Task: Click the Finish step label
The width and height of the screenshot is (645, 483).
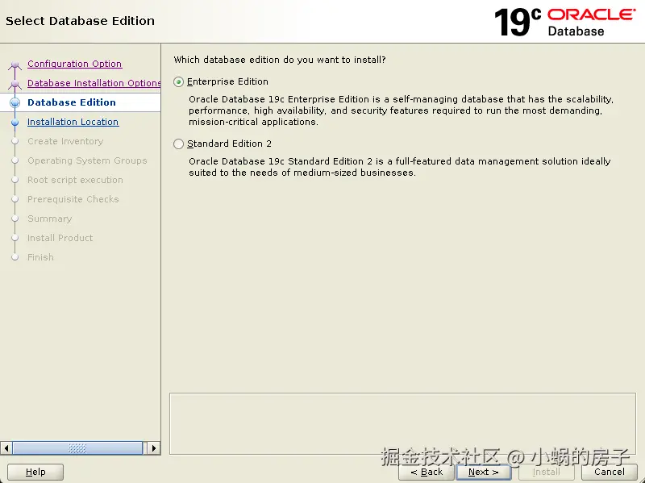Action: click(x=40, y=257)
